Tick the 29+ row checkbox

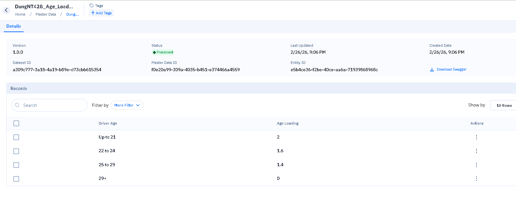(16, 179)
